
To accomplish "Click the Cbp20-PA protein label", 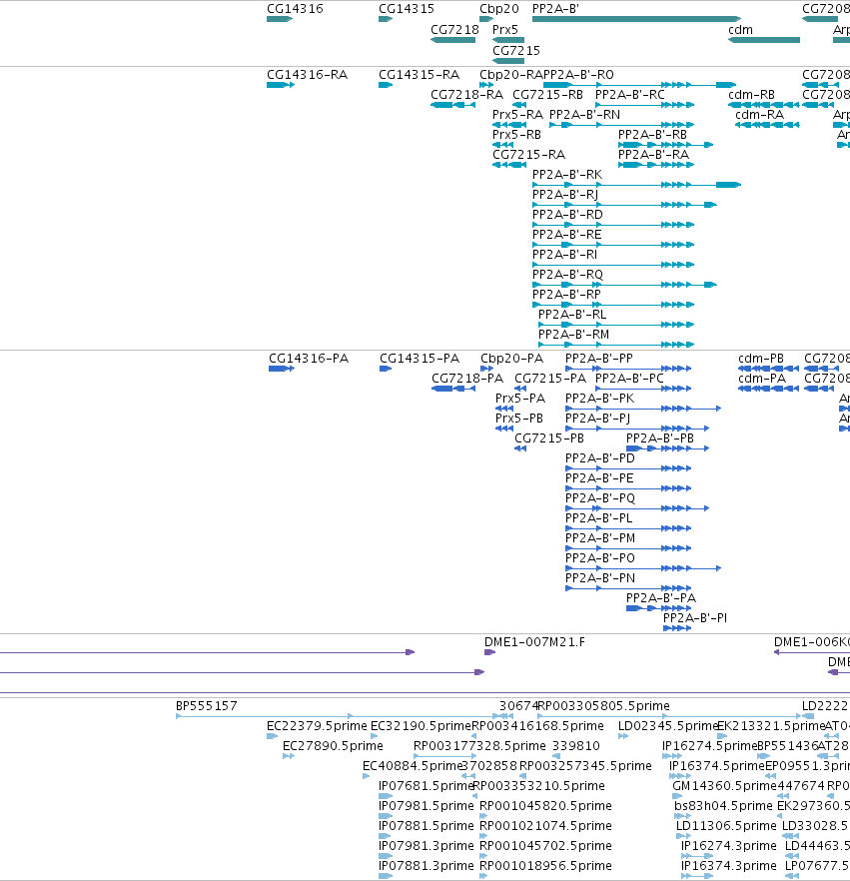I will tap(511, 359).
